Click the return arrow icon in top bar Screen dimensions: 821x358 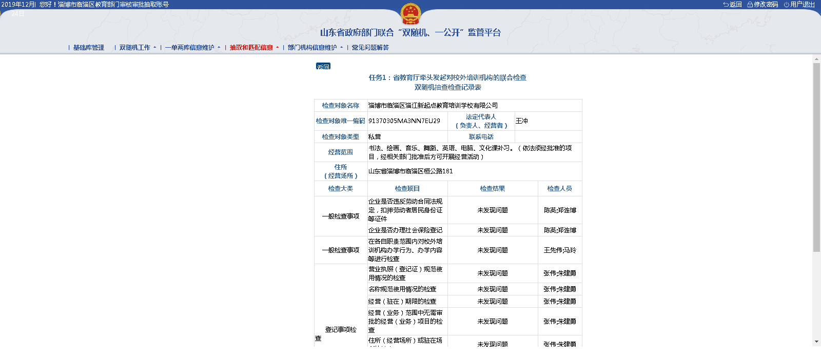click(x=726, y=5)
